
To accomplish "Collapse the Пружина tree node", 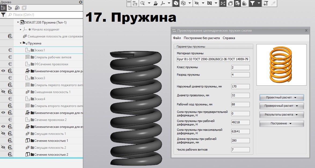I will click(21, 43).
